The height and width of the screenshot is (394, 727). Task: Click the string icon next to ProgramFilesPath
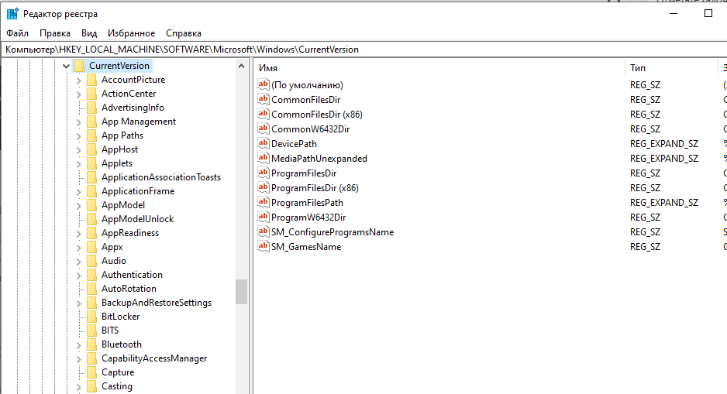[x=264, y=202]
